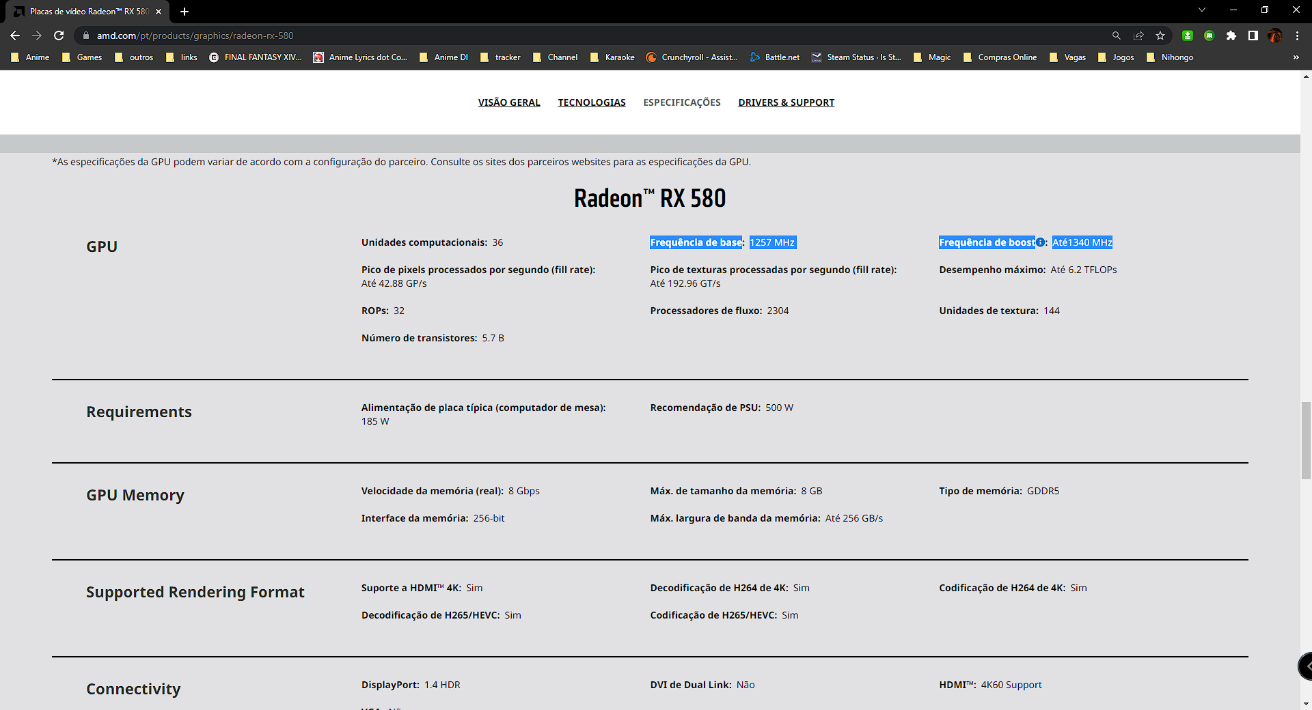Close the Radeon RX 580 tab
The image size is (1312, 710).
click(159, 12)
